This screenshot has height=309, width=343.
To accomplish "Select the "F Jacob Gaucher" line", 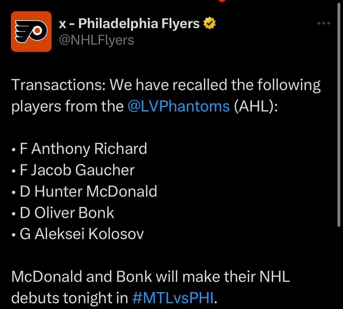I will (x=77, y=170).
